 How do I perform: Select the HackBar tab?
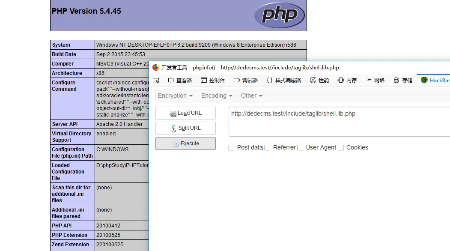[435, 80]
